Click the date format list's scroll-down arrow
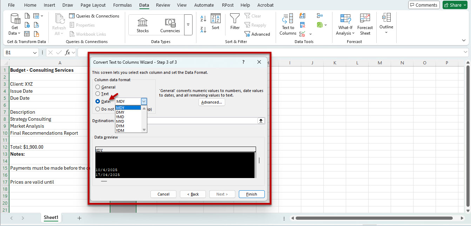Viewport: 471px width, 226px height. tap(144, 130)
